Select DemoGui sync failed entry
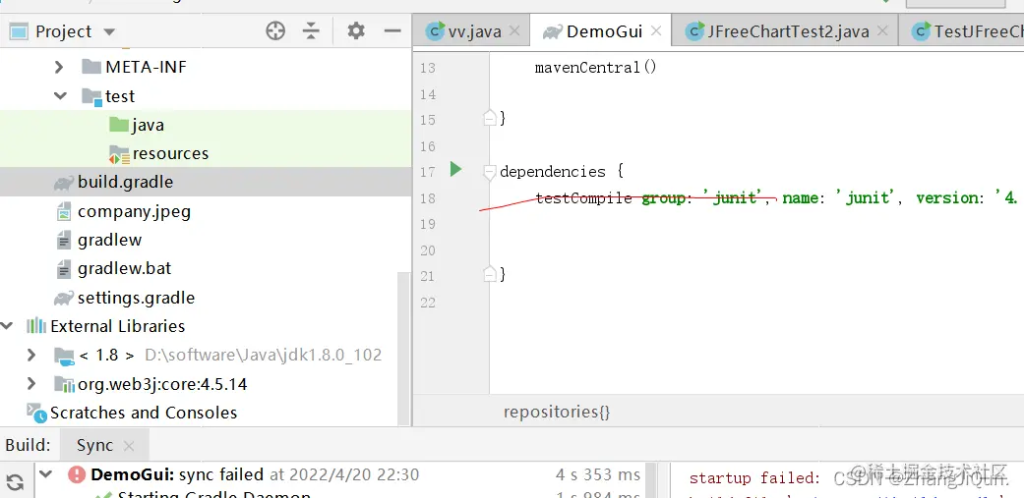The width and height of the screenshot is (1024, 498). 254,474
